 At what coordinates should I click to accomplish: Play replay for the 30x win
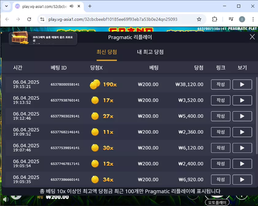coord(242,148)
